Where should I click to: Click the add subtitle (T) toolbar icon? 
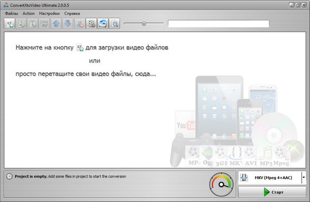click(33, 24)
